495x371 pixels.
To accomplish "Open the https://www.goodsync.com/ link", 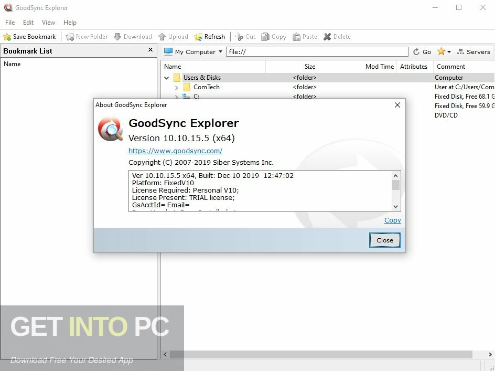I will pos(175,151).
